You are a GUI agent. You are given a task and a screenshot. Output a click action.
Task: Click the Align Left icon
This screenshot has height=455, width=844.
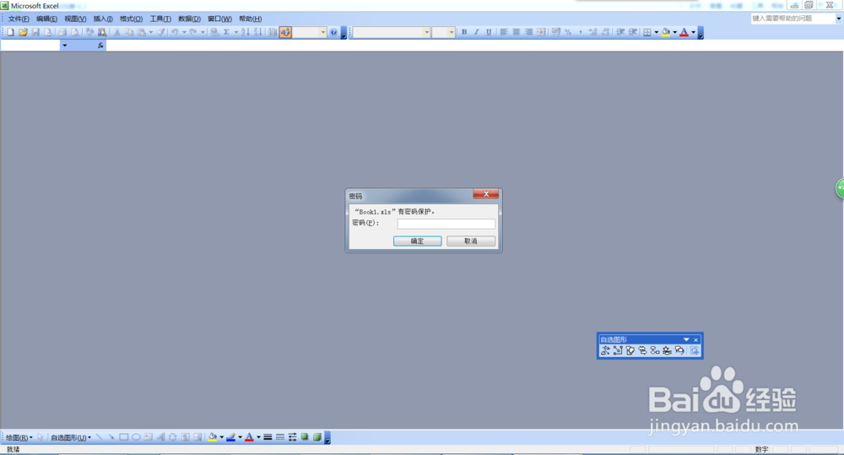(x=504, y=32)
